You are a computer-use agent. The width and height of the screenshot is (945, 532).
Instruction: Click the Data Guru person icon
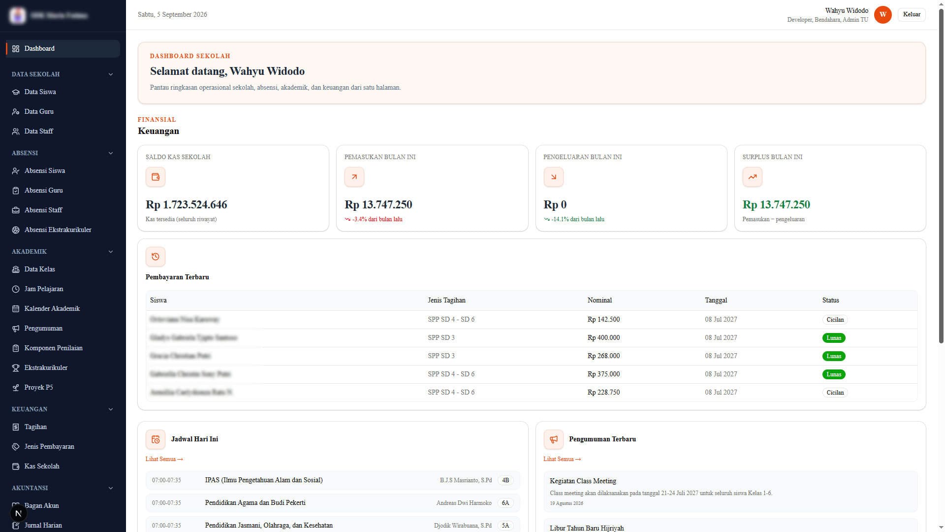(16, 112)
